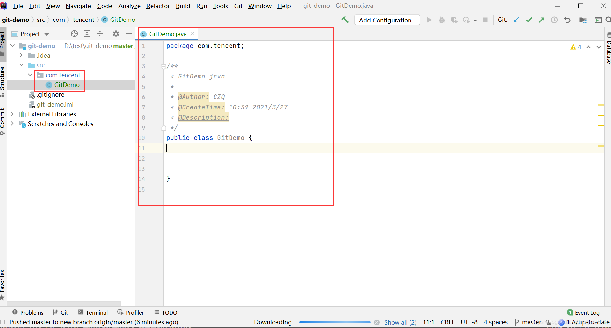
Task: Open the Tools menu
Action: pyautogui.click(x=220, y=6)
